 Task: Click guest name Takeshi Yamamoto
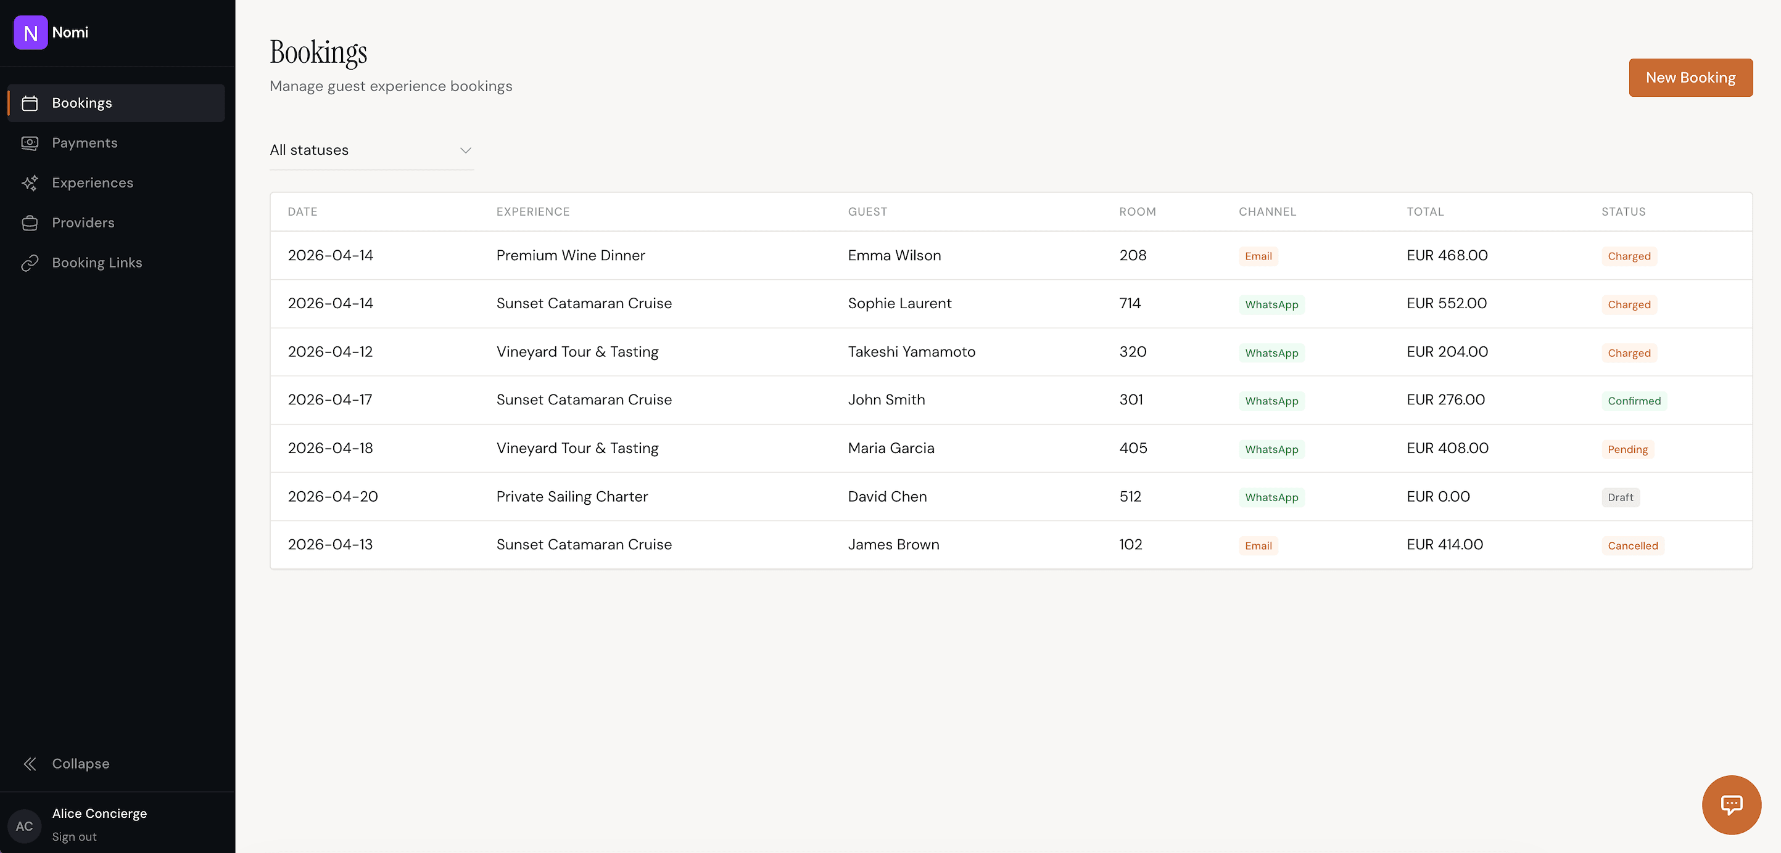(x=911, y=351)
